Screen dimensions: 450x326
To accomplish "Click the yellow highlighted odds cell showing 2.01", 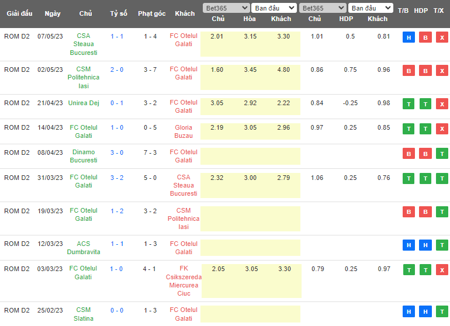I will pos(217,37).
